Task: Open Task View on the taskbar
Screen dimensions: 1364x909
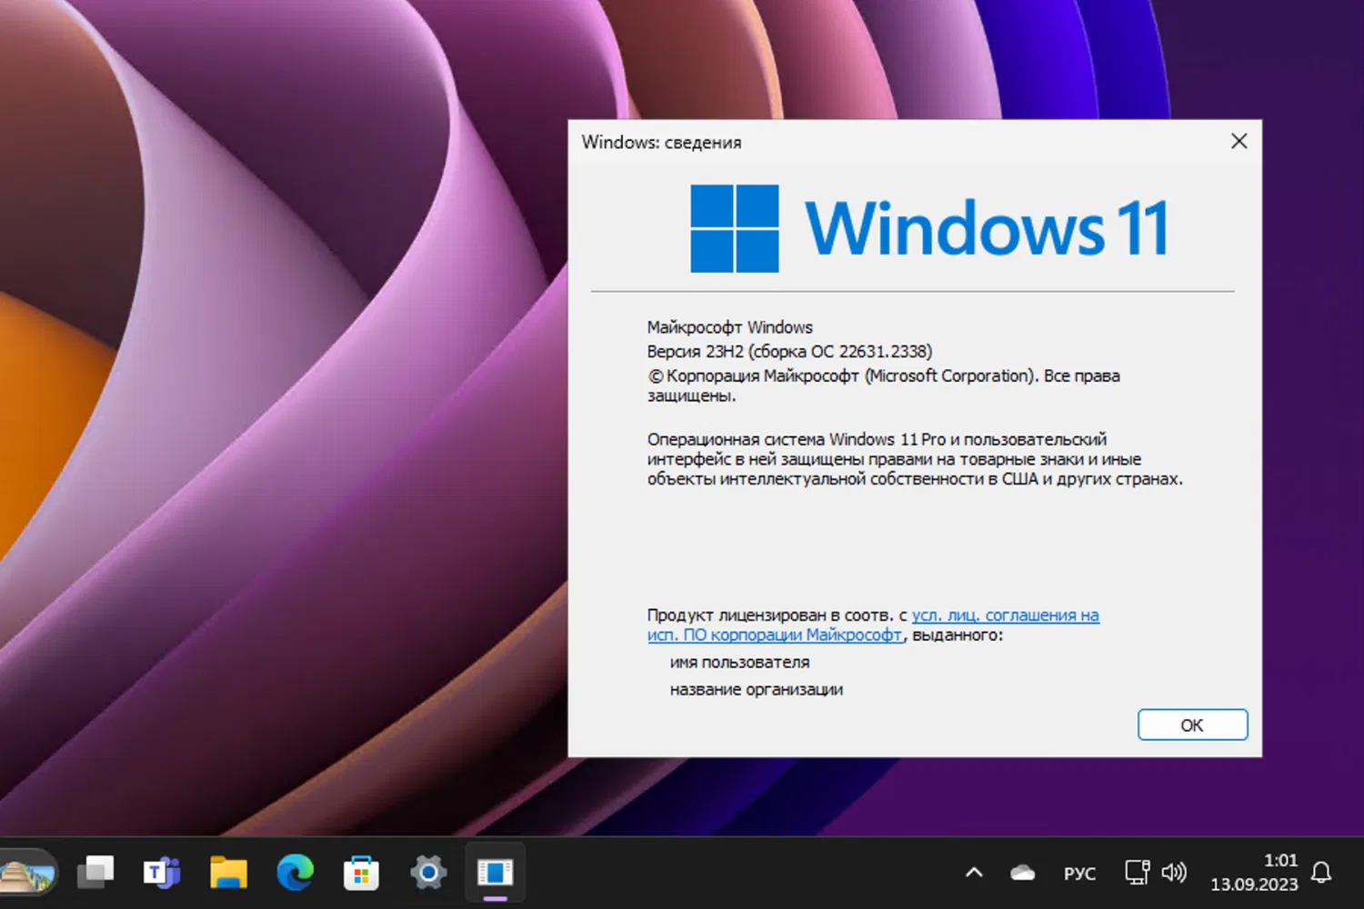Action: (95, 873)
